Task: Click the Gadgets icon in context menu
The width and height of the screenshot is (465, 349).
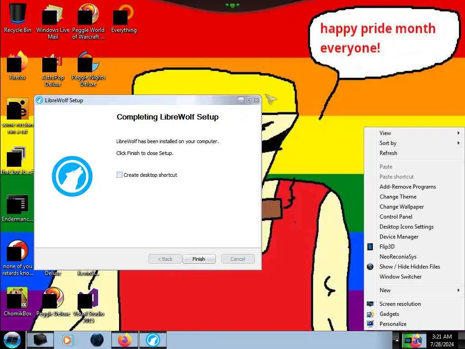Action: coord(370,314)
